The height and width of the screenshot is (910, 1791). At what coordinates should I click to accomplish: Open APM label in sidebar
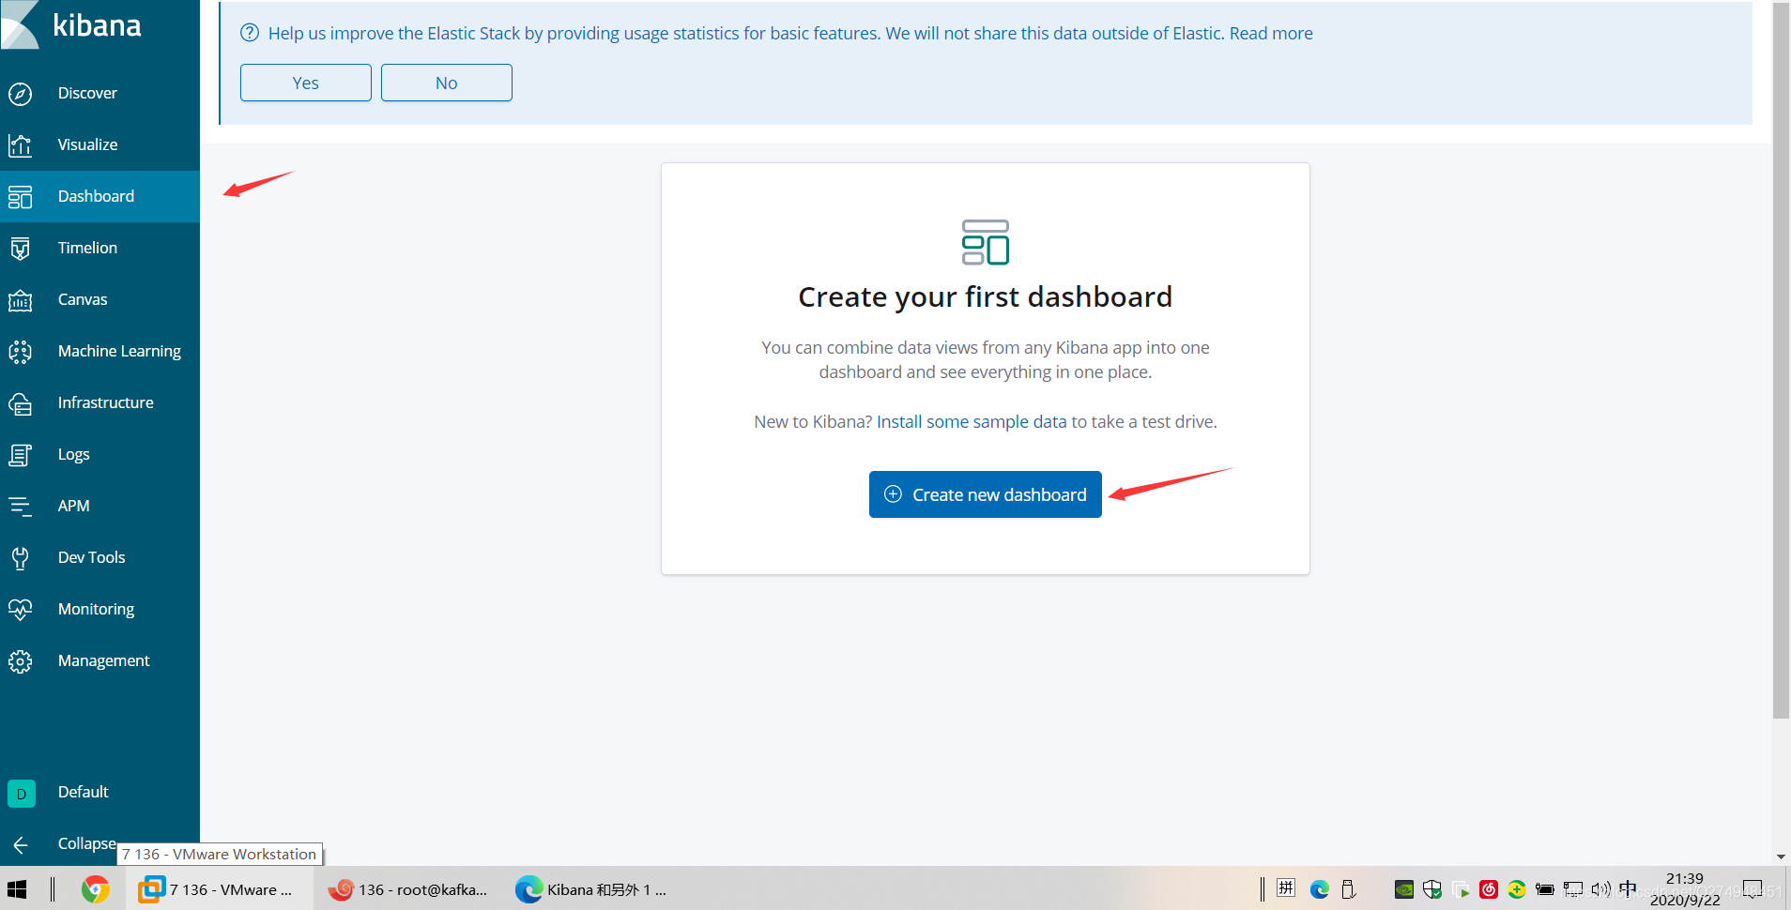(73, 506)
